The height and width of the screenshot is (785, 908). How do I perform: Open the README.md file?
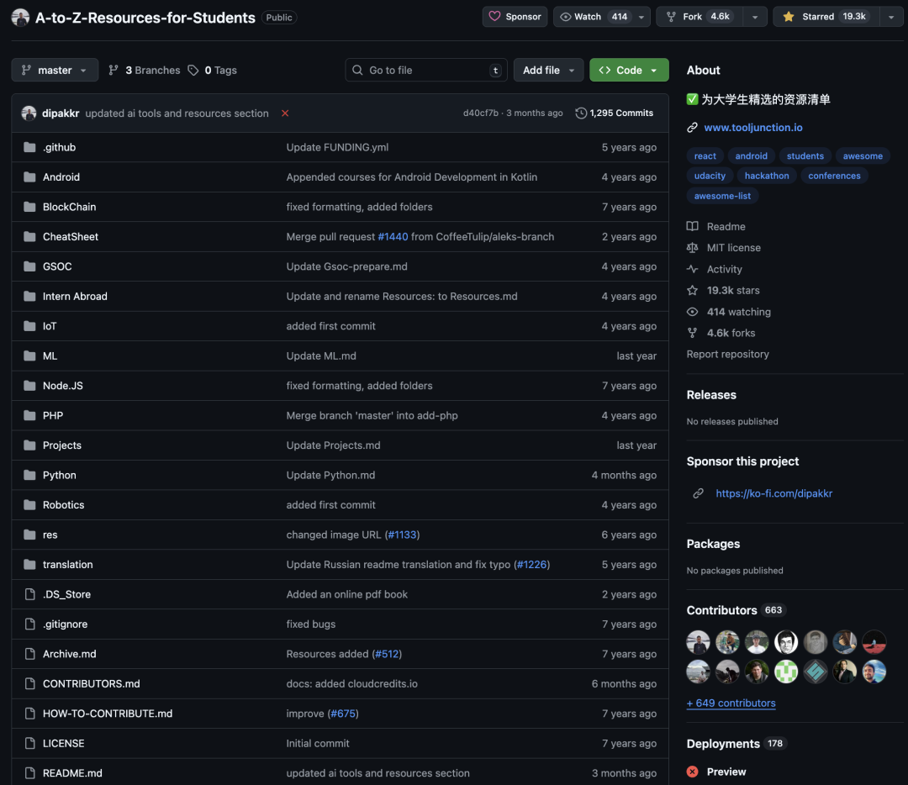click(x=72, y=773)
